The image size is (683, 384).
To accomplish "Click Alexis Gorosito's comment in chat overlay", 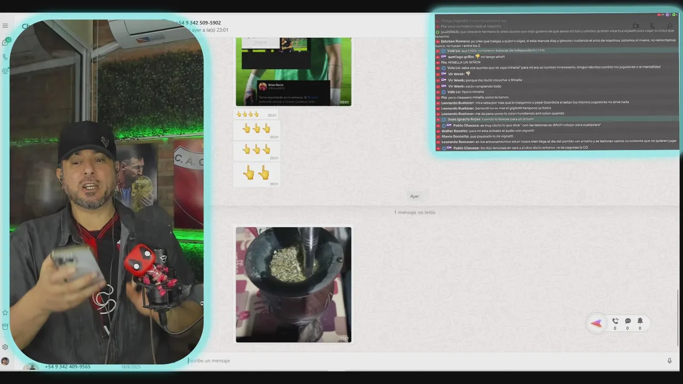I will pos(474,137).
